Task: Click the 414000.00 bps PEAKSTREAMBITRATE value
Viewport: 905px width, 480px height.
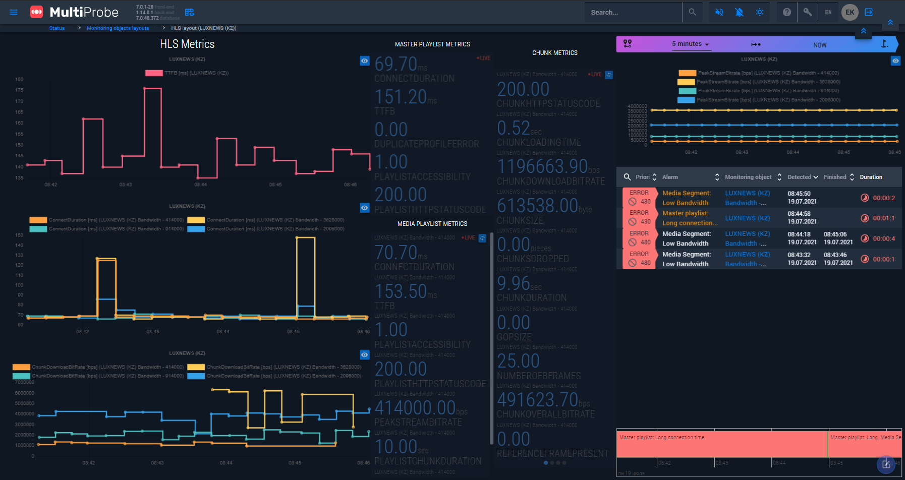Action: [x=421, y=407]
